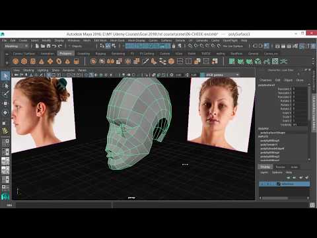Create a polygon cone from the shelf
This screenshot has height=238, width=317.
click(x=42, y=61)
